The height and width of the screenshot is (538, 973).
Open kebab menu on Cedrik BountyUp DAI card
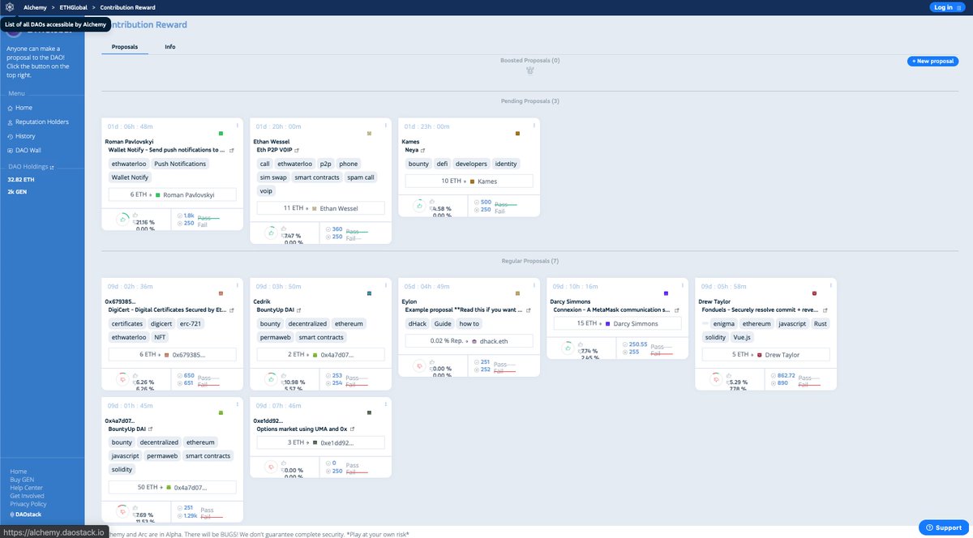point(386,285)
